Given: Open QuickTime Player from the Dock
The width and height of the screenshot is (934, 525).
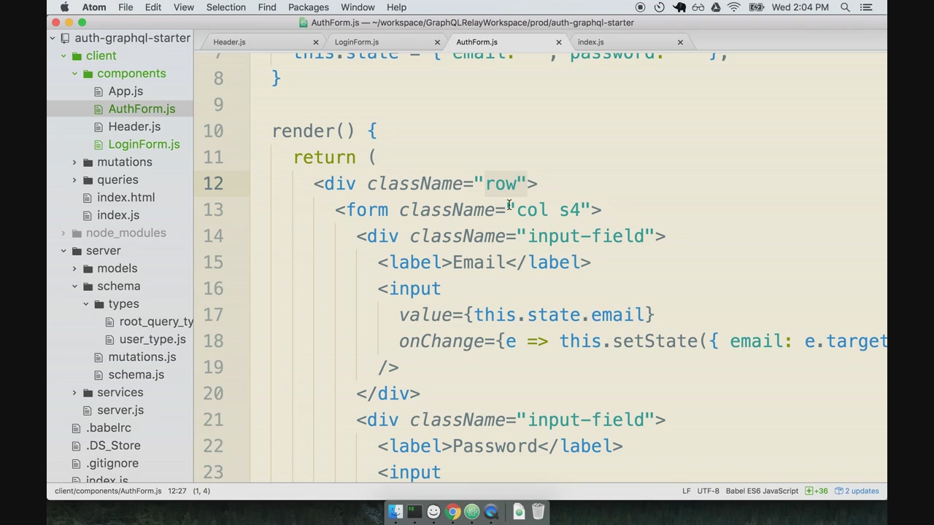Looking at the screenshot, I should coord(490,512).
